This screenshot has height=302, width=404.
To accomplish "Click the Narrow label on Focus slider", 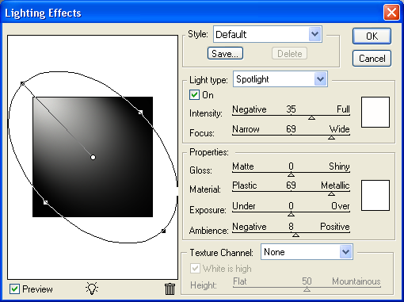I will click(246, 129).
